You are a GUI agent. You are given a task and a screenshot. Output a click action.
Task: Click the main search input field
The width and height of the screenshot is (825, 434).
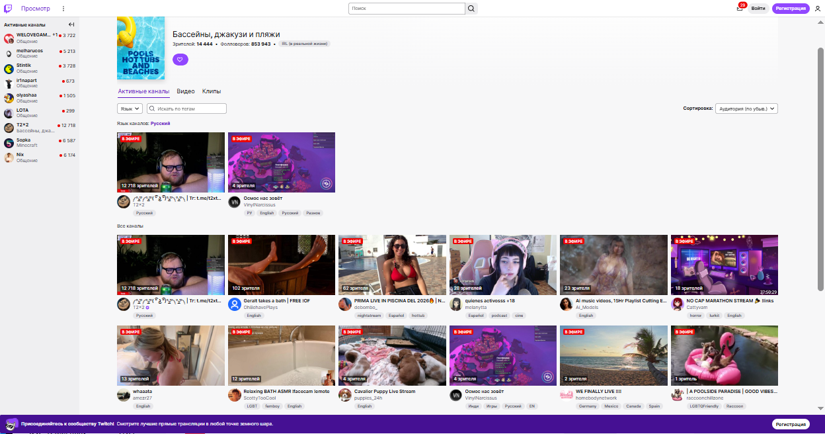pos(407,9)
